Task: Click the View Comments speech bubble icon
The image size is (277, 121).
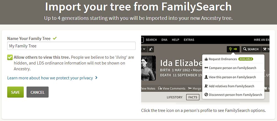Action: coord(160,88)
